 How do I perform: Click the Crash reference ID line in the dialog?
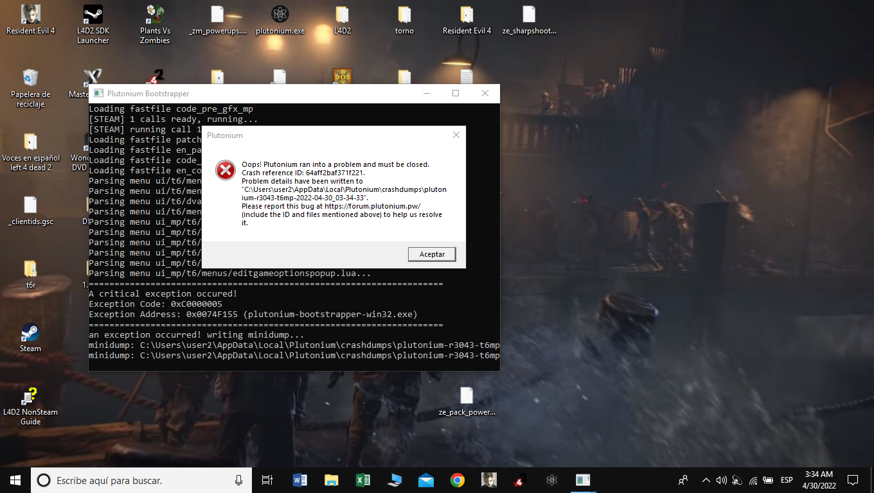click(303, 173)
